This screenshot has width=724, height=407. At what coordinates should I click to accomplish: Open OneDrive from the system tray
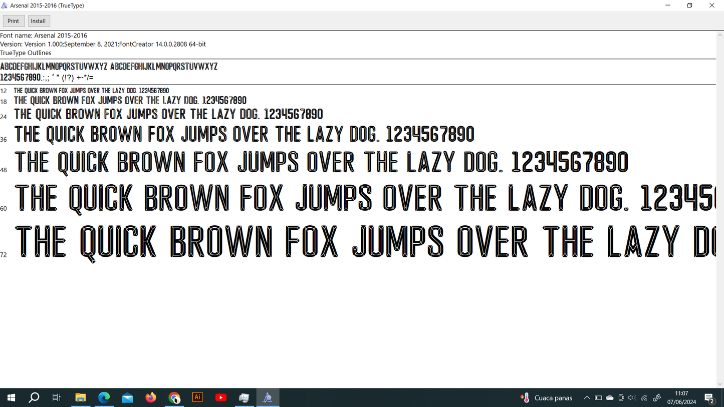coord(609,397)
